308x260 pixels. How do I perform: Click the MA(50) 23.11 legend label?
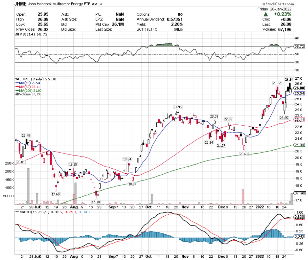30,87
